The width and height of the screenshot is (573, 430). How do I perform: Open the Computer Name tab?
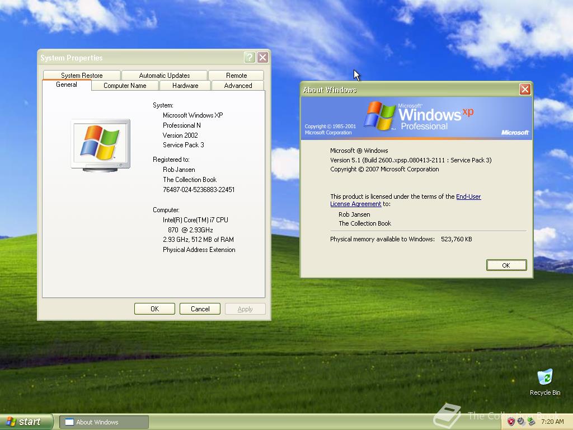click(x=125, y=86)
